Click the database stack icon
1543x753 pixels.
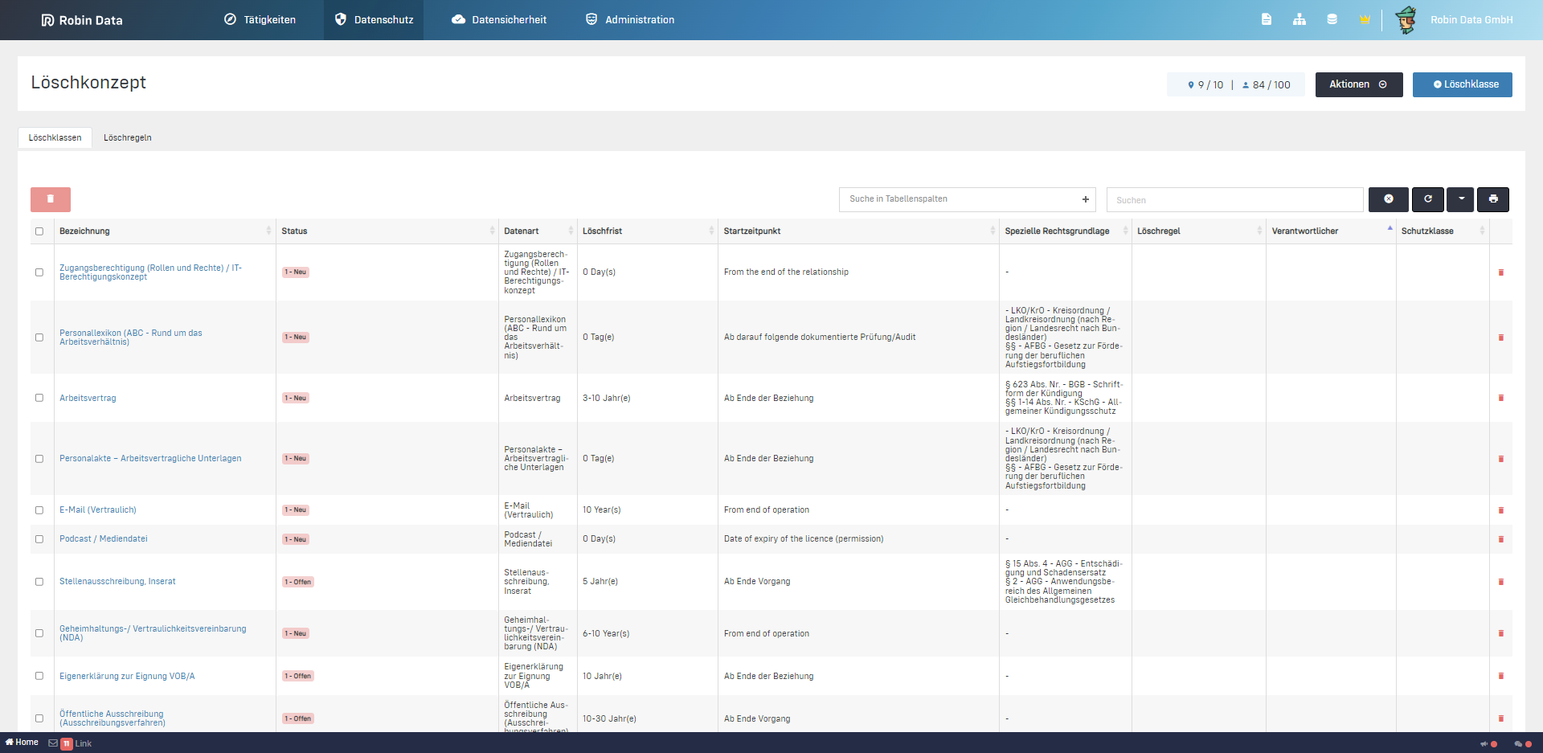[x=1332, y=19]
